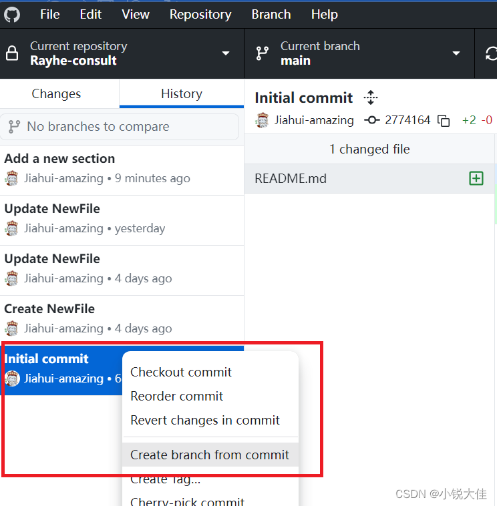Click the No branches to compare field

120,127
